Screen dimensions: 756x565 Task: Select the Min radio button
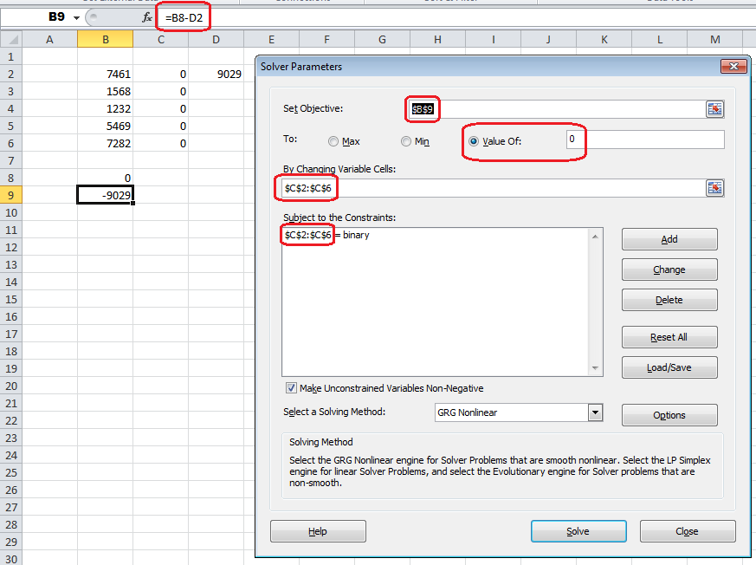[406, 141]
